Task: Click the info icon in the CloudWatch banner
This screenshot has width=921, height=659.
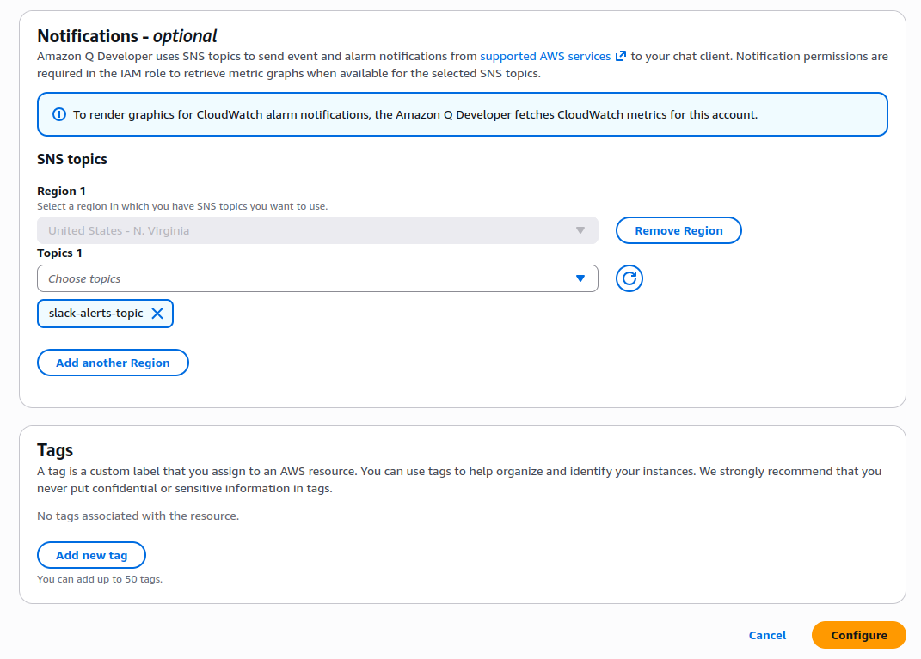Action: (x=59, y=114)
